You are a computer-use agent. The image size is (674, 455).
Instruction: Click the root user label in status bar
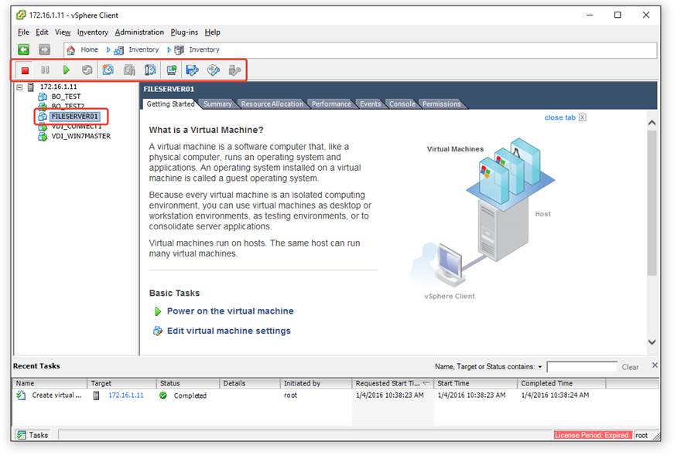tap(641, 435)
